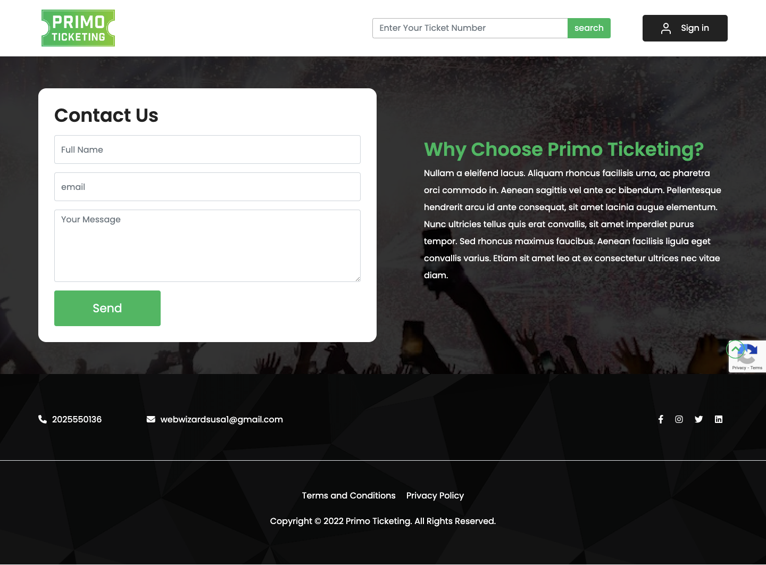
Task: Click the phone icon in footer
Action: point(43,419)
